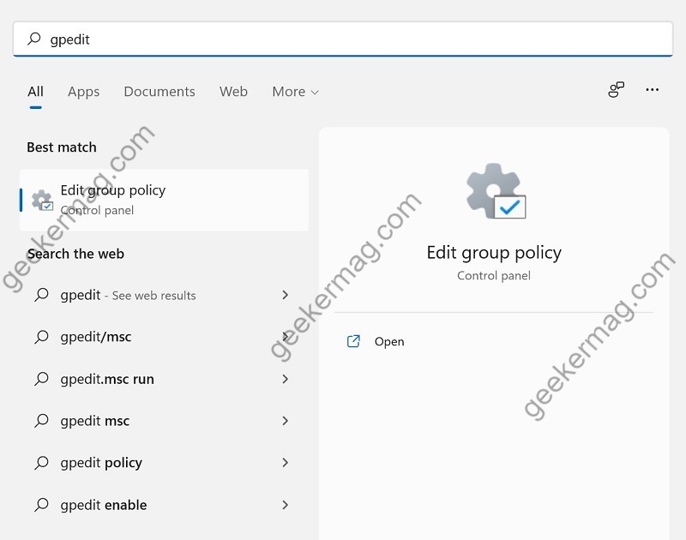This screenshot has height=540, width=686.
Task: Click search icon beside gpedit enable
Action: pyautogui.click(x=41, y=505)
